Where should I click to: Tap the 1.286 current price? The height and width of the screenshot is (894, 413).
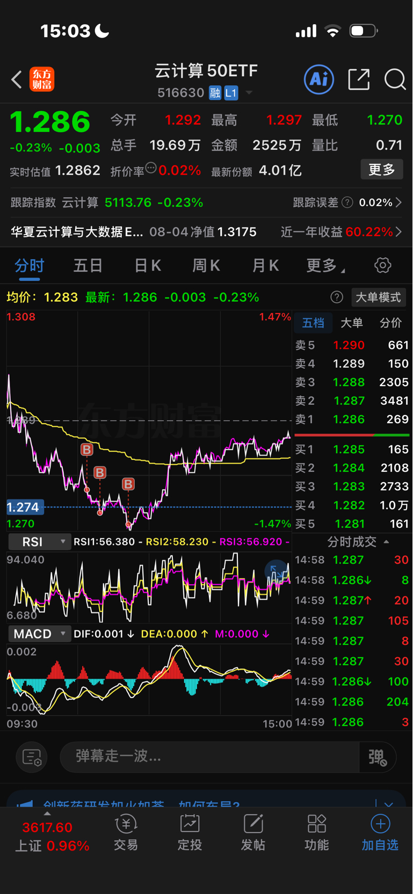(x=50, y=122)
